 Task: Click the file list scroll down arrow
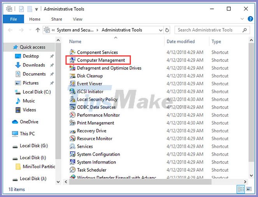251,176
